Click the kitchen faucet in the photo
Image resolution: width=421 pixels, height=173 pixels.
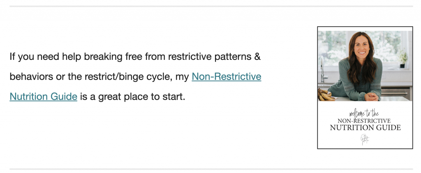tap(323, 70)
